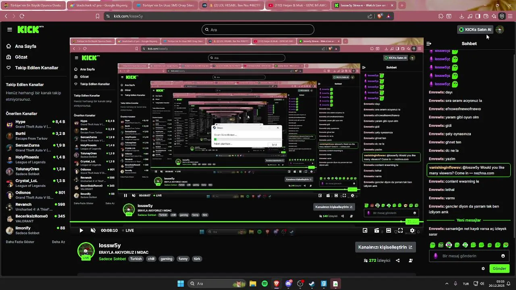The width and height of the screenshot is (516, 290).
Task: Open the user avatar menu beside KICKs Satın Al
Action: [x=500, y=29]
